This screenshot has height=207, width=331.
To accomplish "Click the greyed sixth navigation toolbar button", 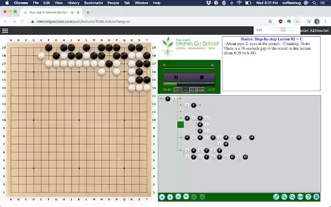I will click(x=202, y=197).
